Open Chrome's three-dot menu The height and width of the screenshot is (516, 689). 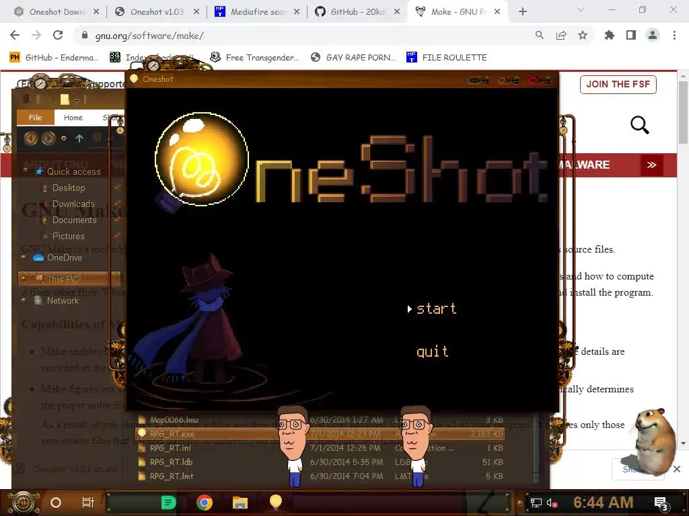coord(674,35)
